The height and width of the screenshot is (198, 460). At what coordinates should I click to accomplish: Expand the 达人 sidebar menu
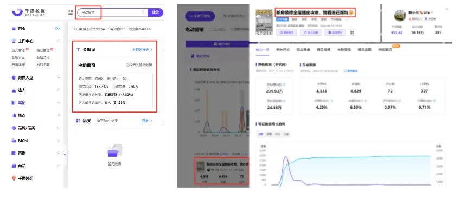tap(59, 90)
